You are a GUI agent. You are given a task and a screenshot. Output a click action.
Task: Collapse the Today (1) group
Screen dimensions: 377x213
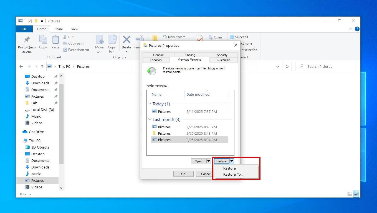coord(150,104)
